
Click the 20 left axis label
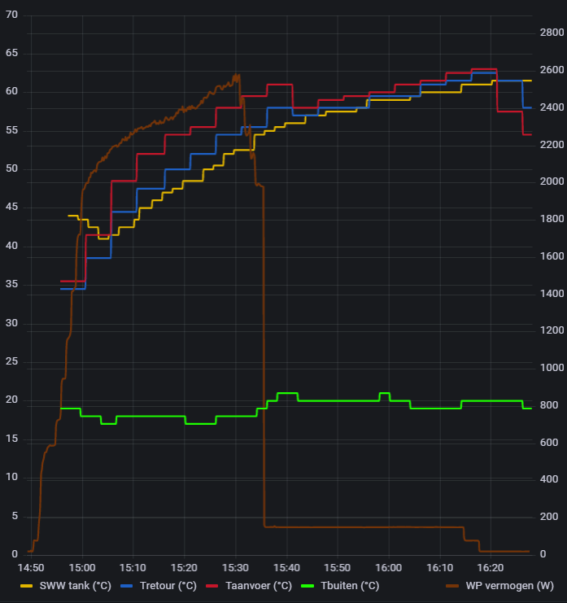[12, 400]
